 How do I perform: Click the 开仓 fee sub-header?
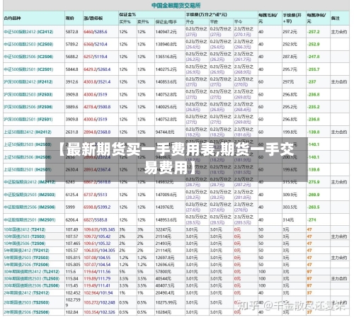coord(190,22)
